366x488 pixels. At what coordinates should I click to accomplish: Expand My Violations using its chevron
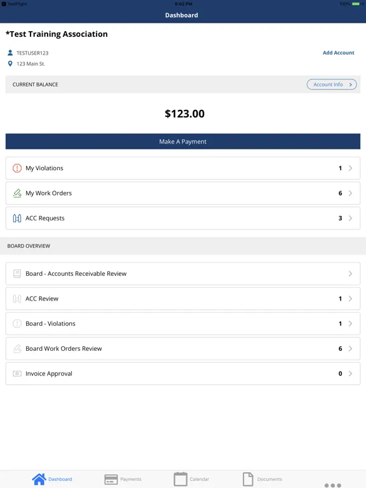coord(351,168)
